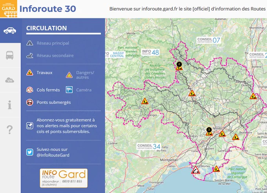Click the Inforoute 30 site title

point(48,9)
